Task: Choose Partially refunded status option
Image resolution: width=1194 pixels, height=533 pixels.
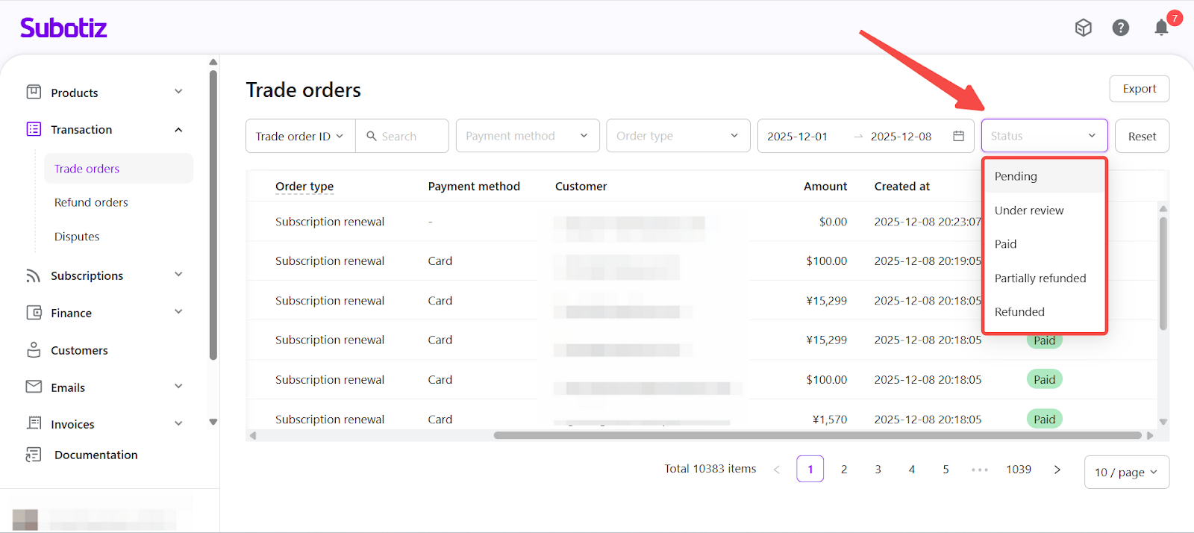Action: click(x=1040, y=278)
